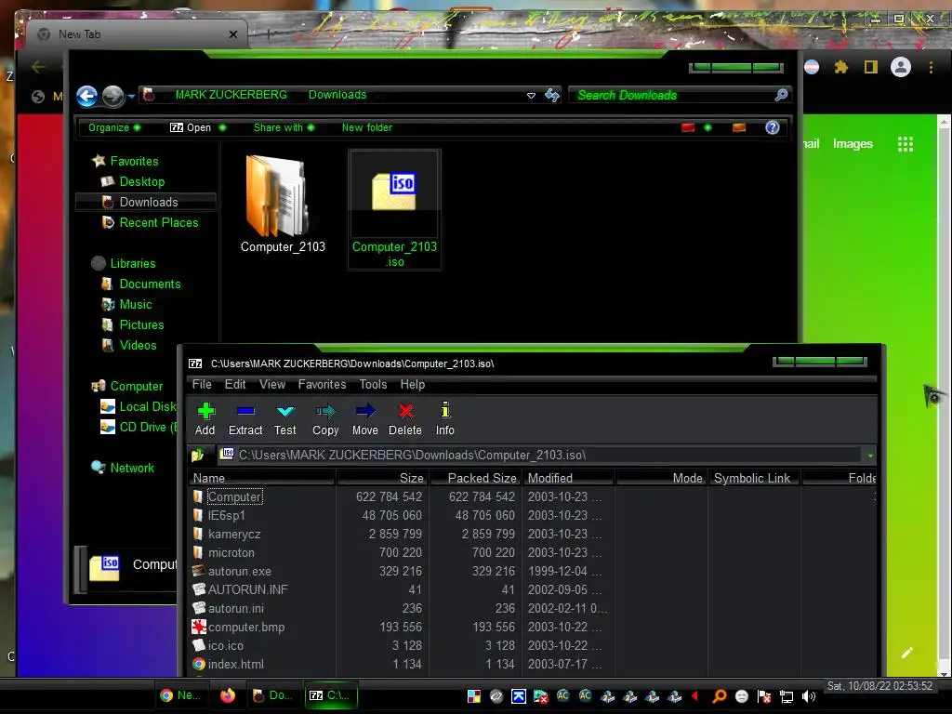
Task: Click the orange magnifier tray icon
Action: coord(720,696)
